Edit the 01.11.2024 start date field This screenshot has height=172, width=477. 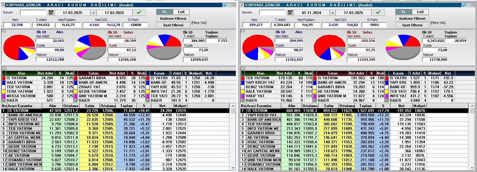point(311,13)
